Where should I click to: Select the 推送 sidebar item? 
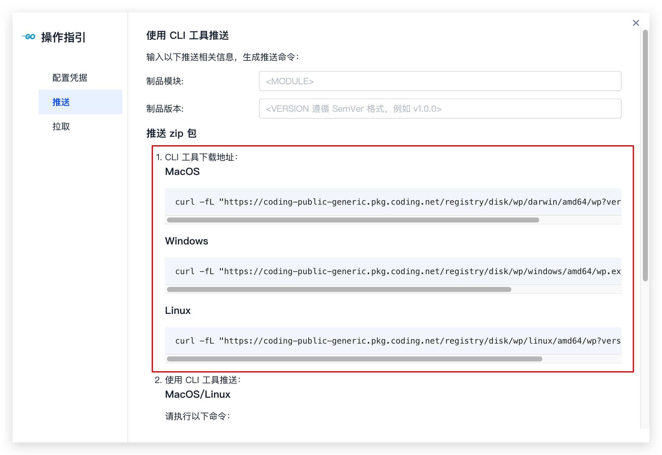pos(80,102)
